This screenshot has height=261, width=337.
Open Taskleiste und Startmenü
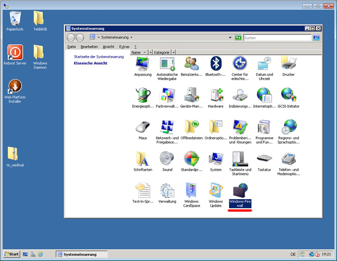pyautogui.click(x=240, y=163)
